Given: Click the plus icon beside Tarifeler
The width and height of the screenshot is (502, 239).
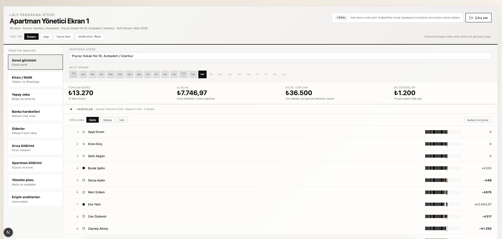Looking at the screenshot, I should click(71, 109).
